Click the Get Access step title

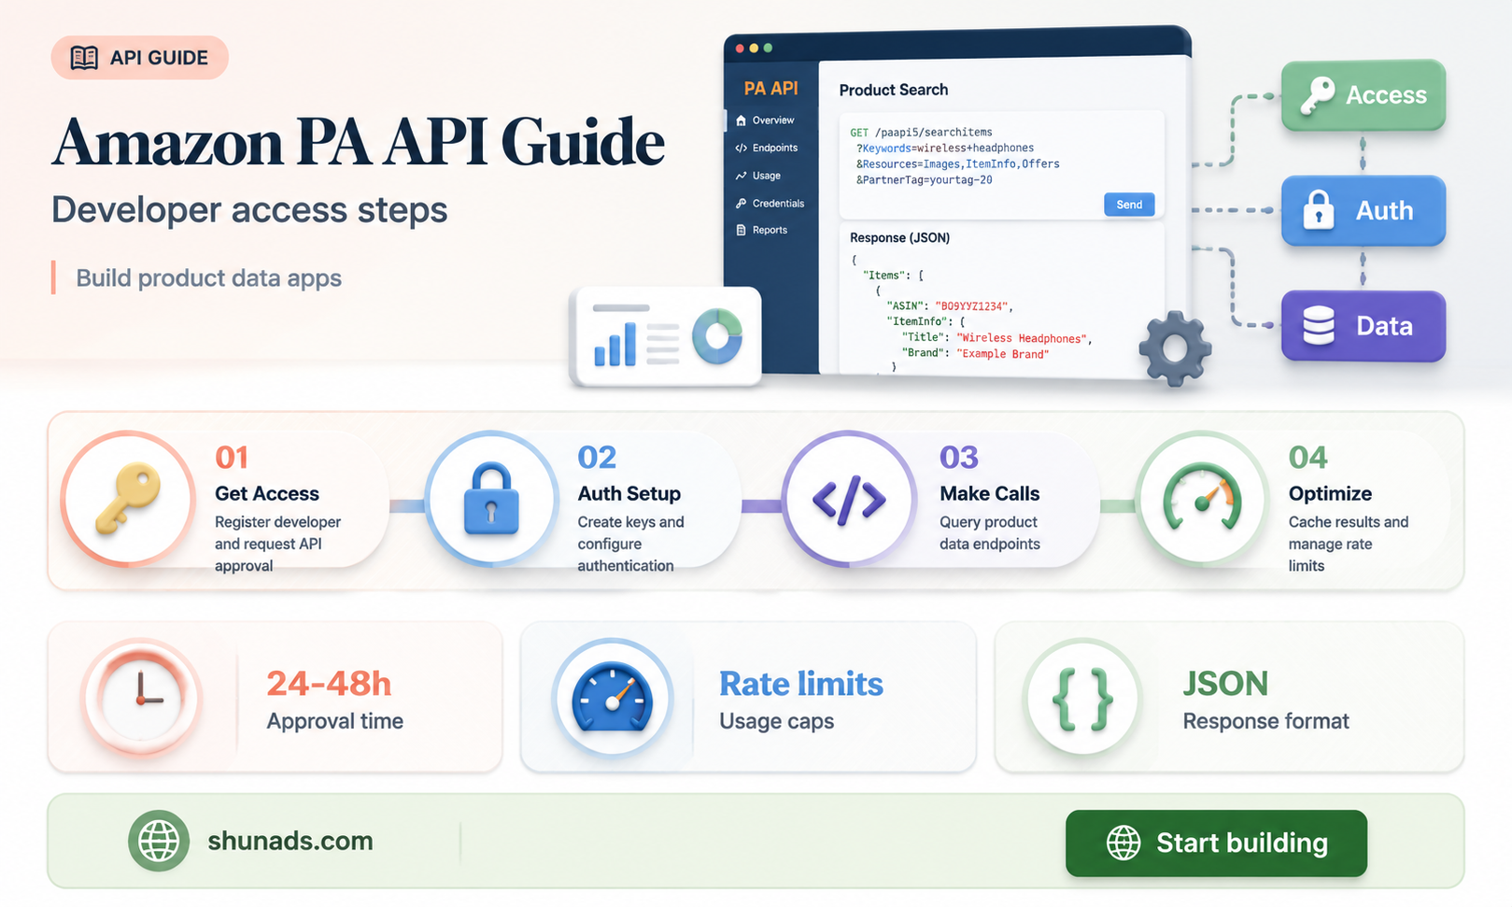(267, 494)
